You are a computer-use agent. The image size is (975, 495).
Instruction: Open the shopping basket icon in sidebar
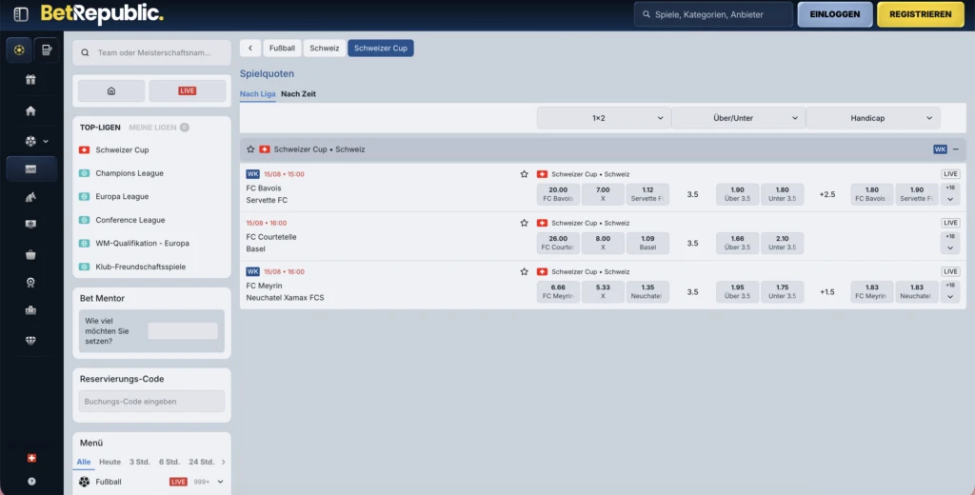30,254
